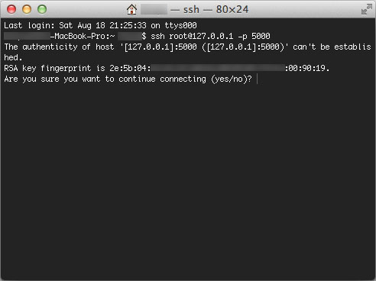Close the ssh Terminal window
The image size is (376, 281).
(11, 9)
